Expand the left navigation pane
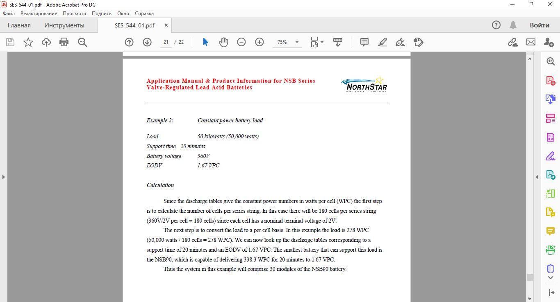 tap(3, 177)
